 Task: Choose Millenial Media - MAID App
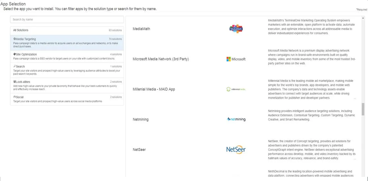click(x=154, y=89)
